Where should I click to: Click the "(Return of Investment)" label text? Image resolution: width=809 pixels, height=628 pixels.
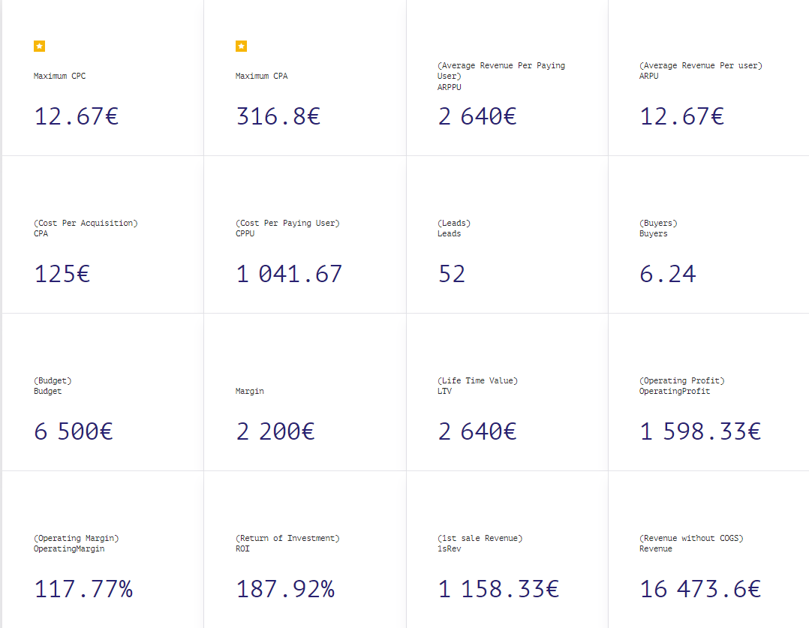point(287,538)
